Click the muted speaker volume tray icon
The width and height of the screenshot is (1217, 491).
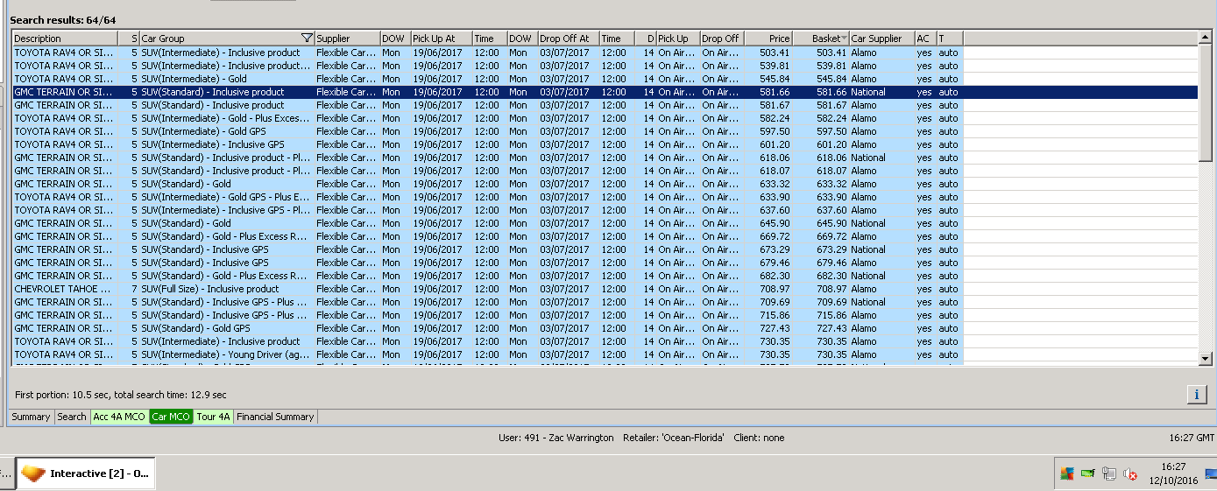click(1130, 474)
